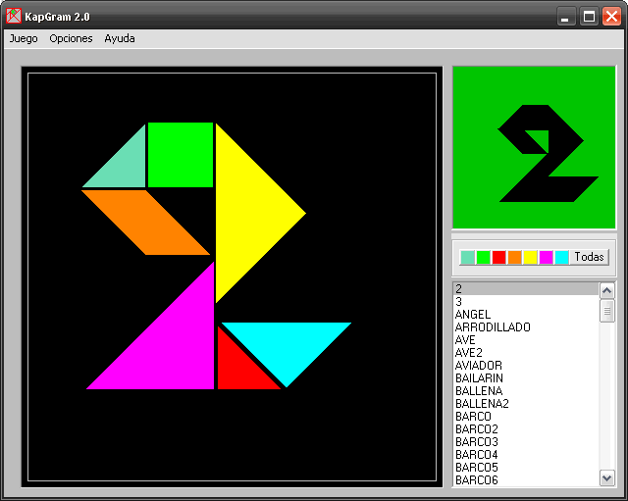
Task: Click the list scrollbar thumb
Action: point(606,311)
